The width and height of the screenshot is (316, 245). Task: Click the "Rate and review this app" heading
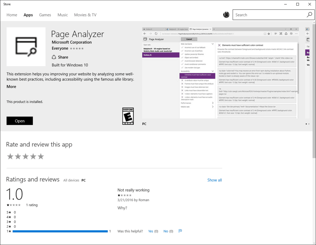pos(39,145)
